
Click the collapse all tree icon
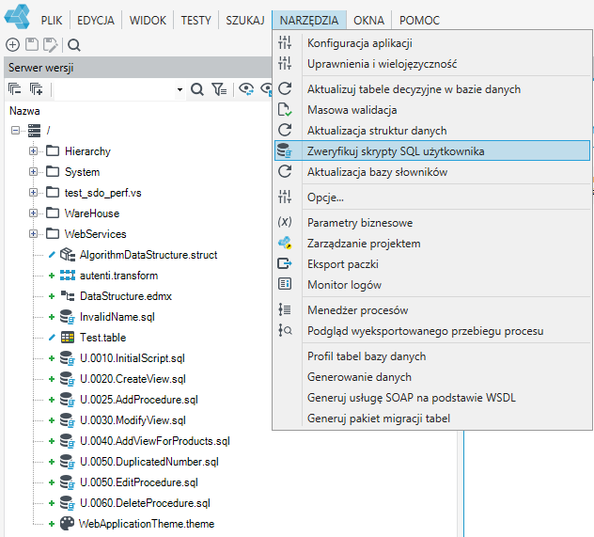tap(15, 89)
